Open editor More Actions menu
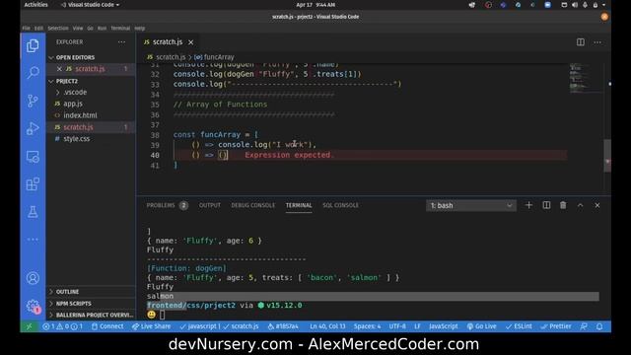This screenshot has height=355, width=631. (597, 41)
